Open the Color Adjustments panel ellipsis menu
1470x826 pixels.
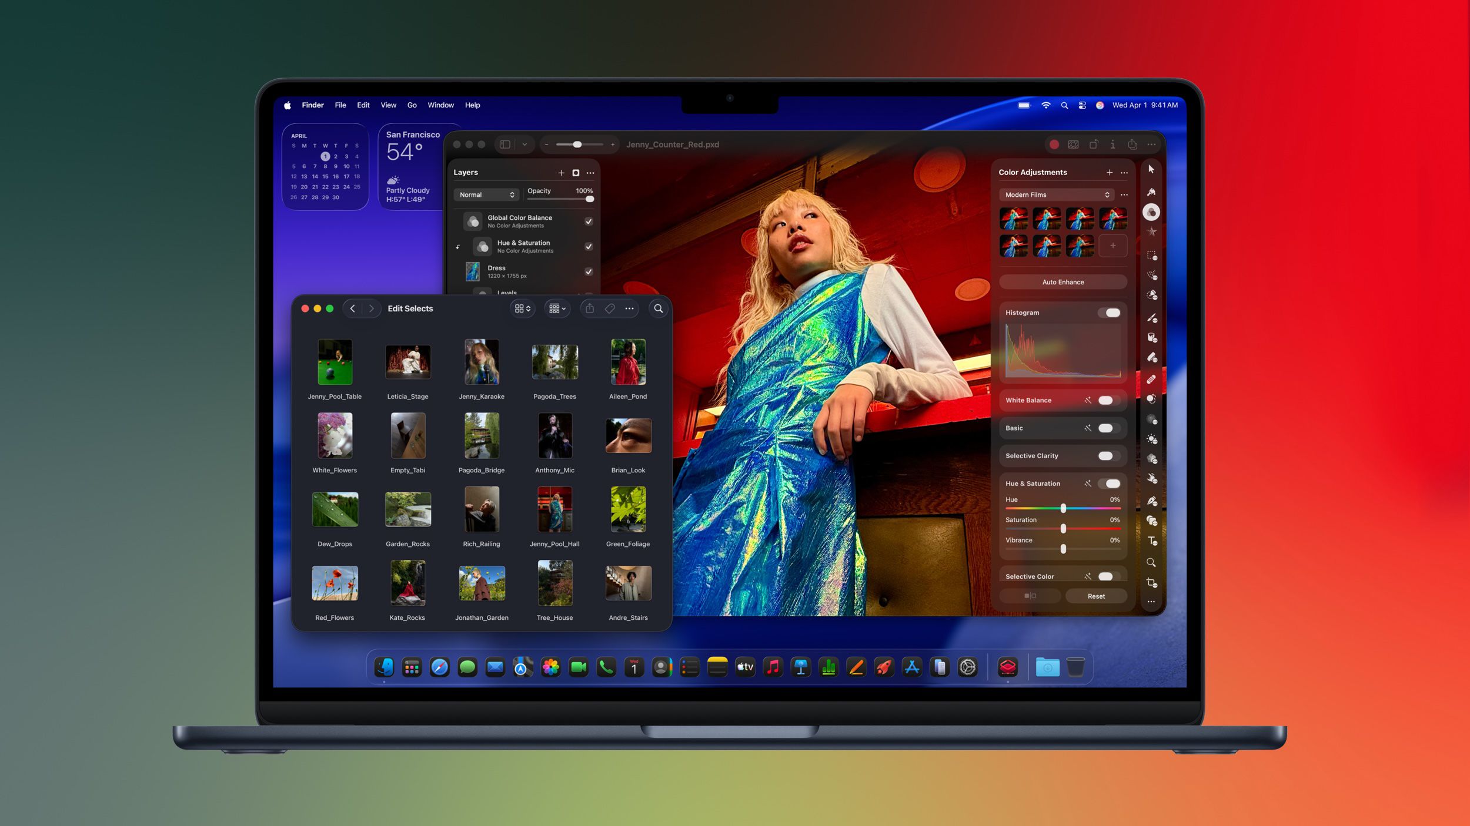(x=1124, y=173)
